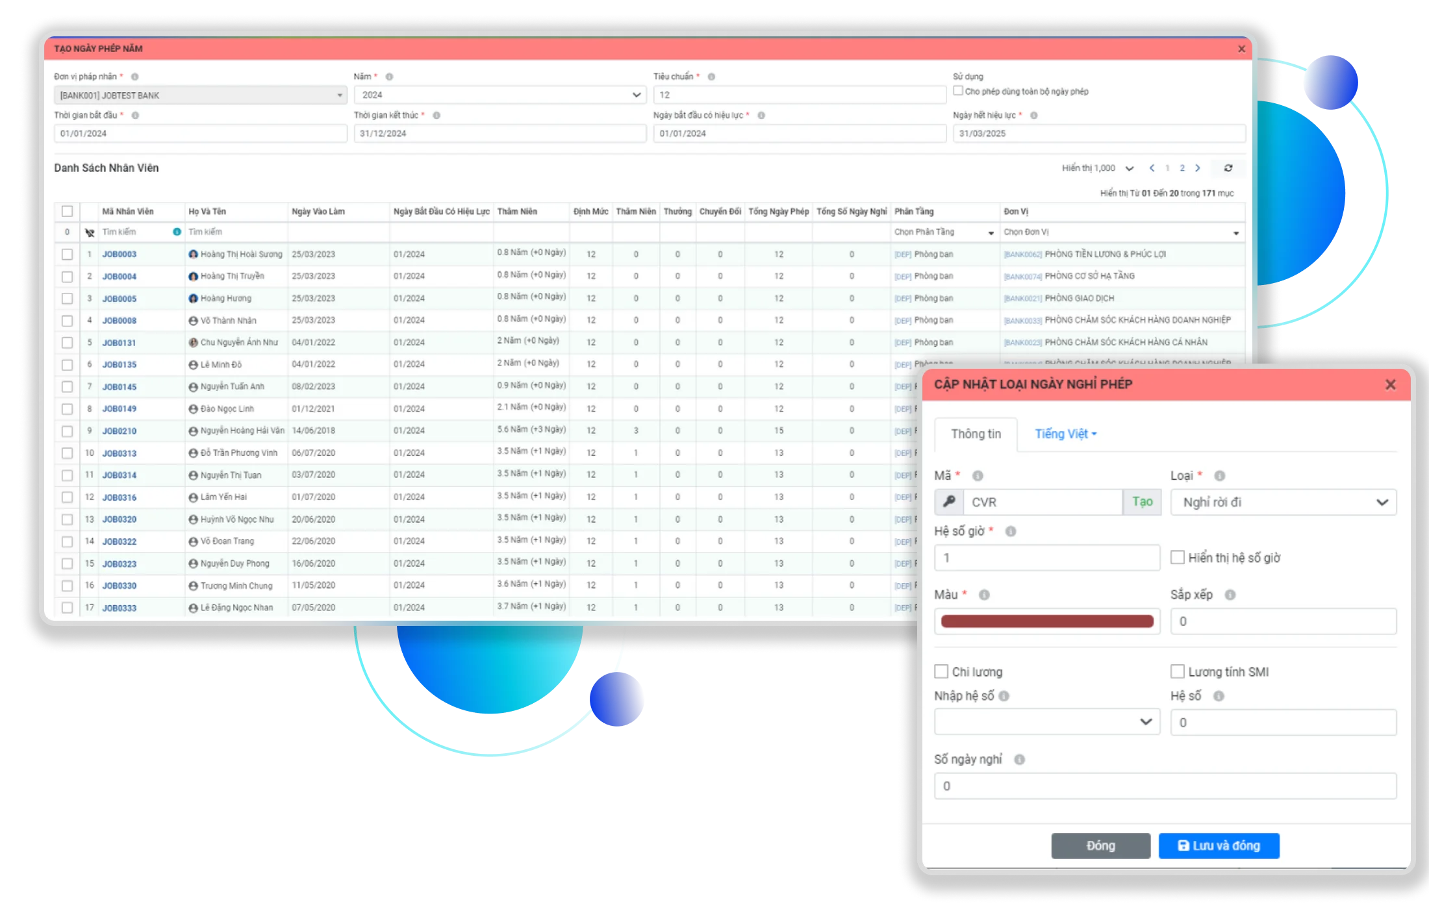Open the Tiếng Việt language dropdown tab
The image size is (1429, 909).
tap(1065, 434)
